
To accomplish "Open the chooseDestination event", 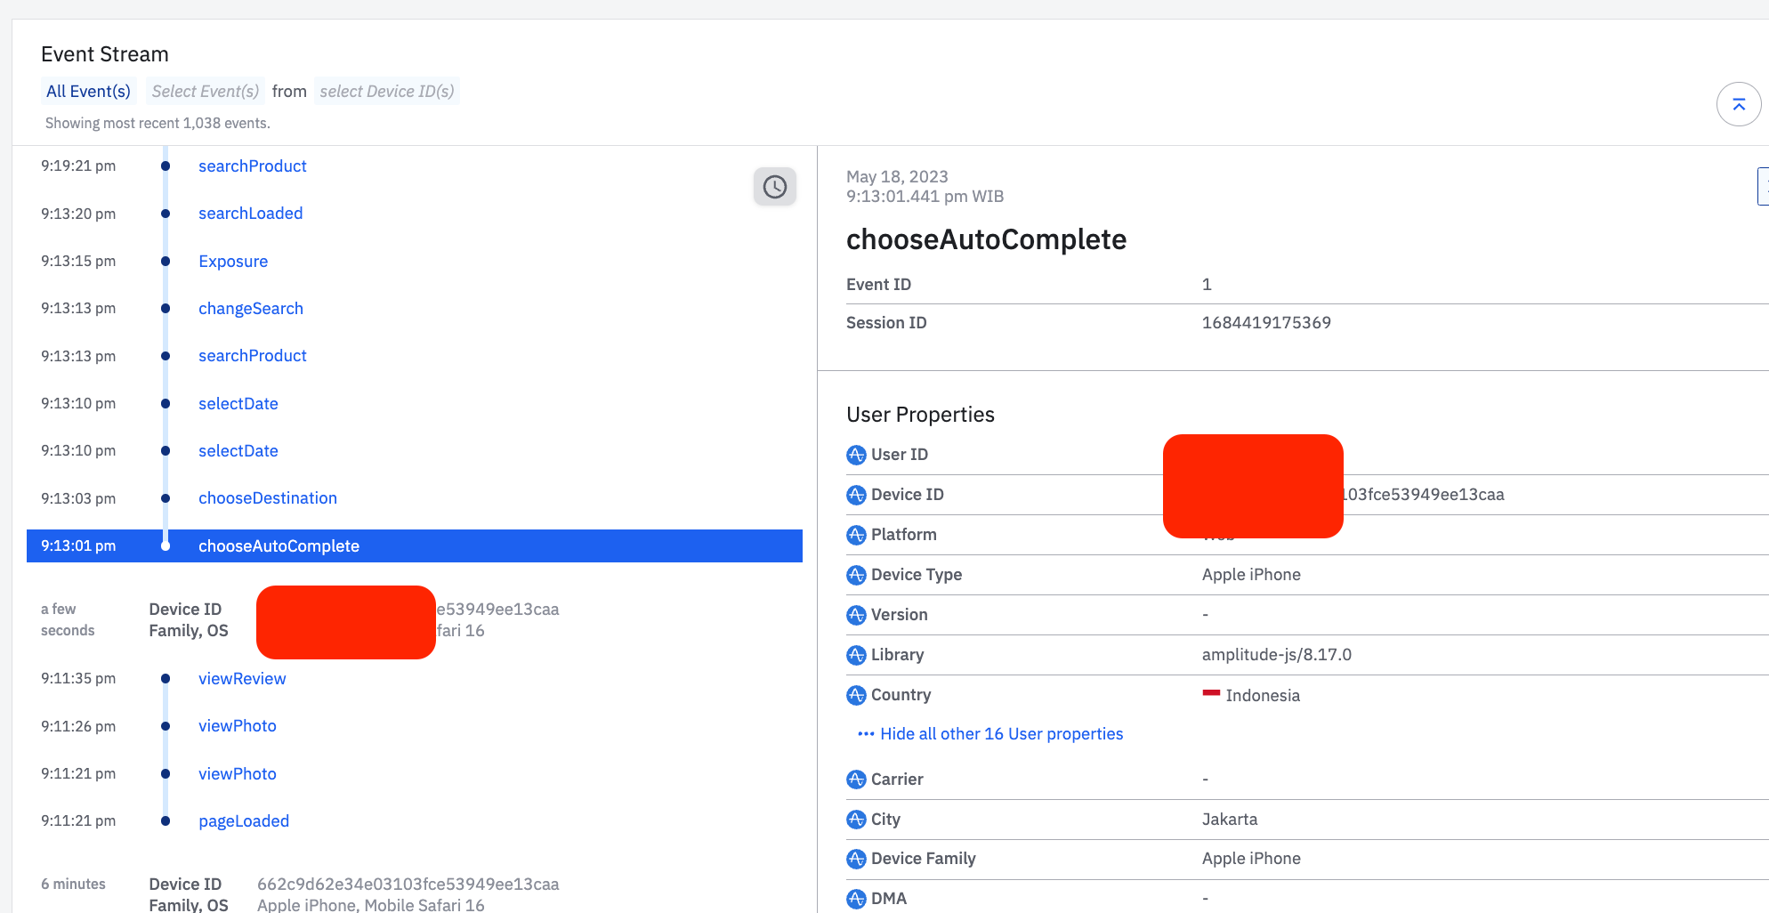I will pos(267,498).
